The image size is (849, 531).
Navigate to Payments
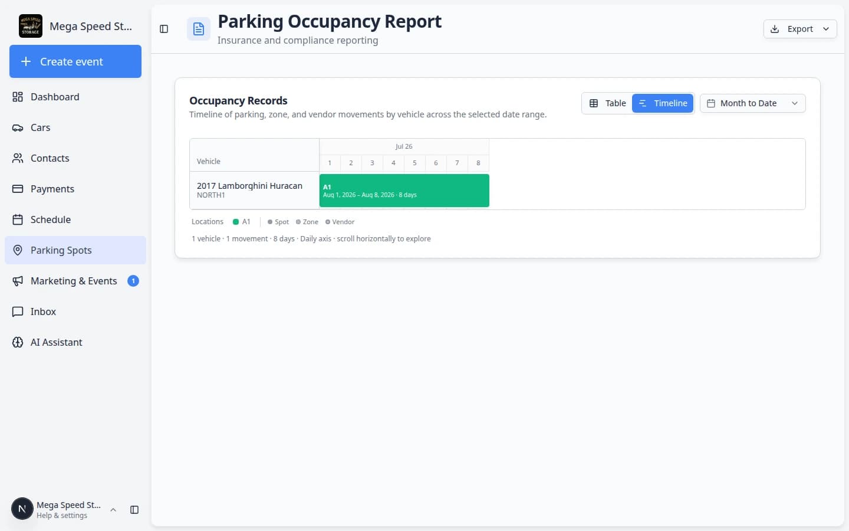[75, 189]
